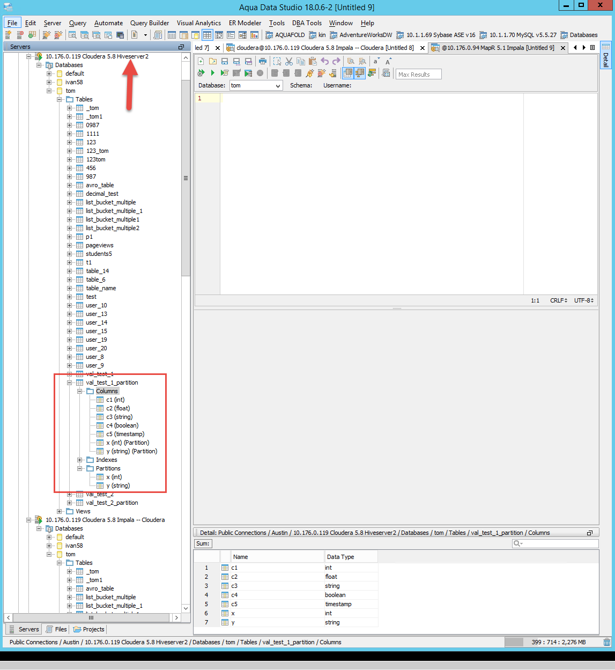The image size is (615, 670).
Task: Click the green Execute play arrow icon
Action: point(213,73)
